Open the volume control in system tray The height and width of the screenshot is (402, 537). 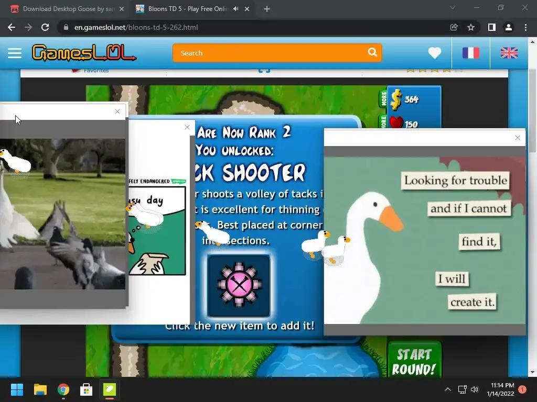pyautogui.click(x=475, y=389)
